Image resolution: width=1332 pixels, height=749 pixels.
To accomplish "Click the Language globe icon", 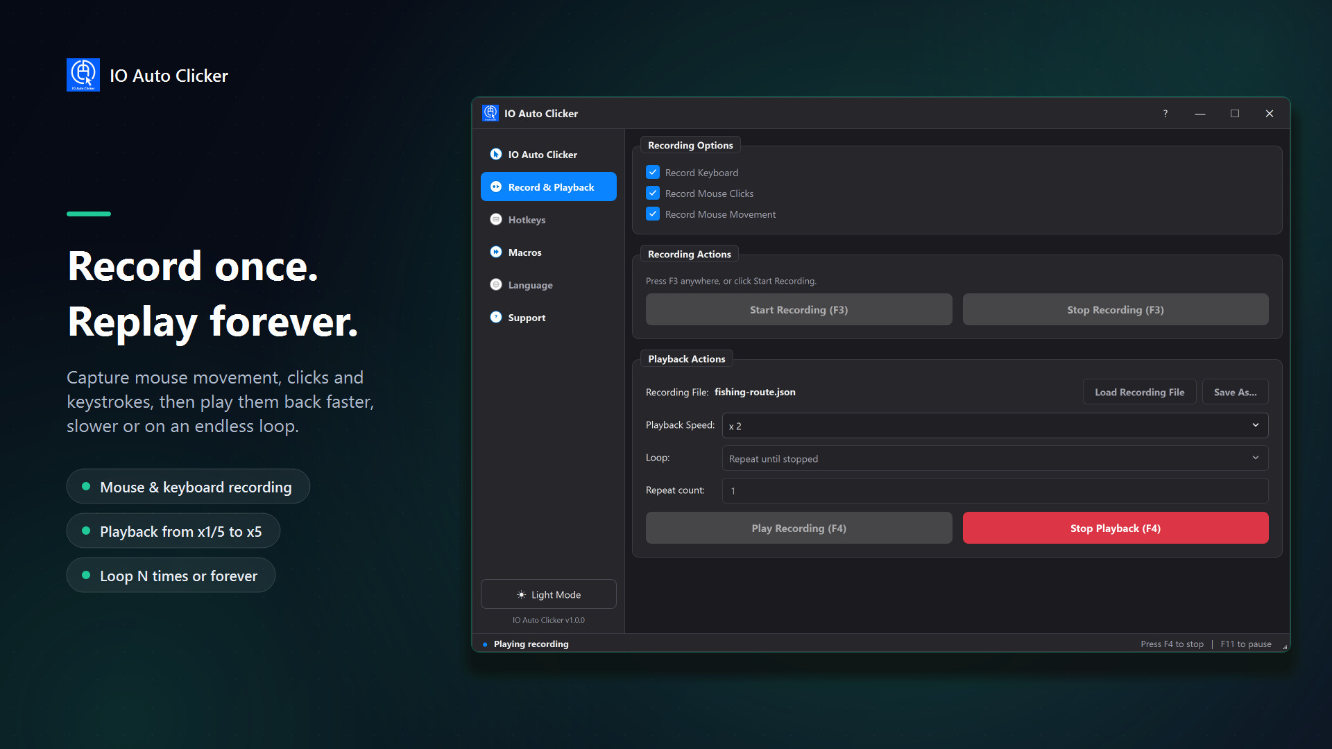I will click(x=495, y=284).
